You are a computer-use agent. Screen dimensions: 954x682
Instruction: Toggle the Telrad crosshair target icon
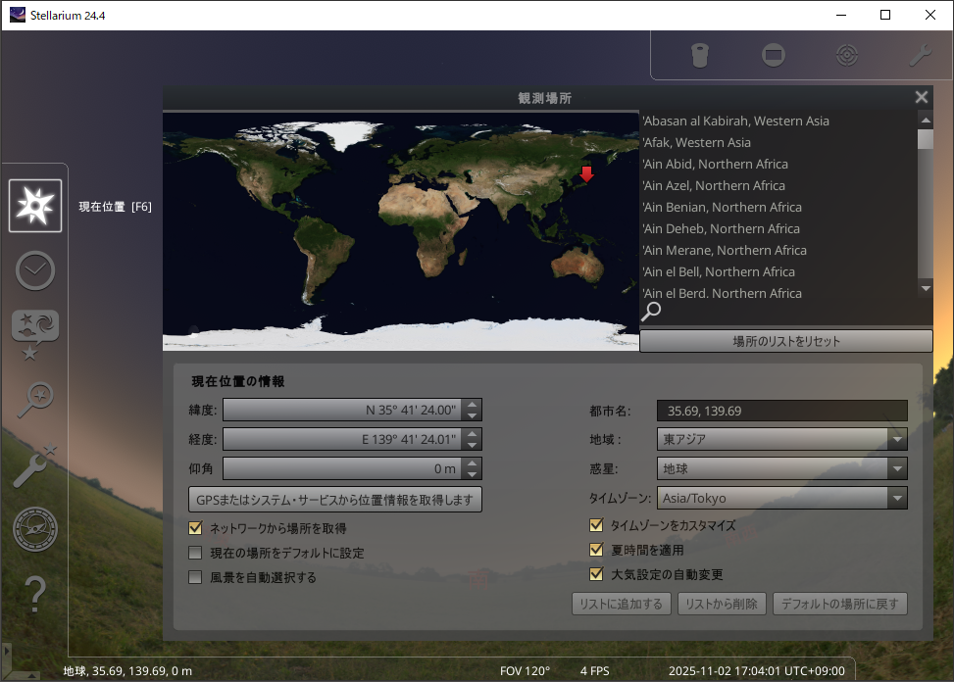point(847,55)
